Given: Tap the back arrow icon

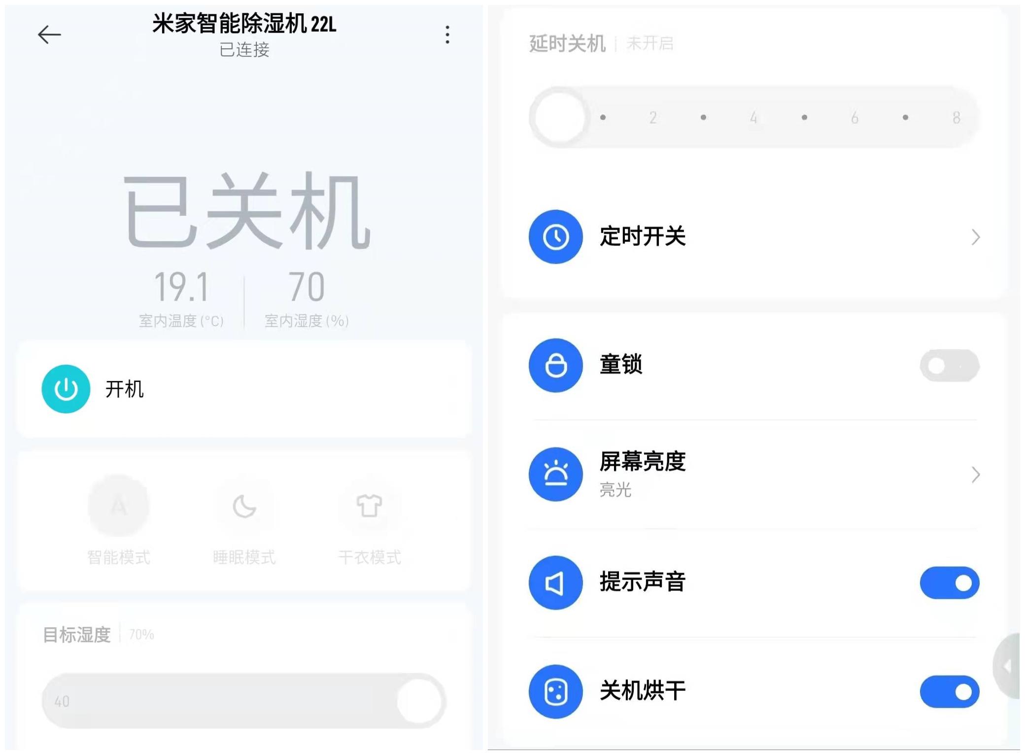Looking at the screenshot, I should pos(49,34).
